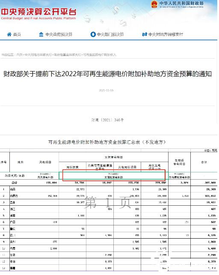Click the 吉林 row name
Screen dimensions: 219x275
tap(13, 202)
